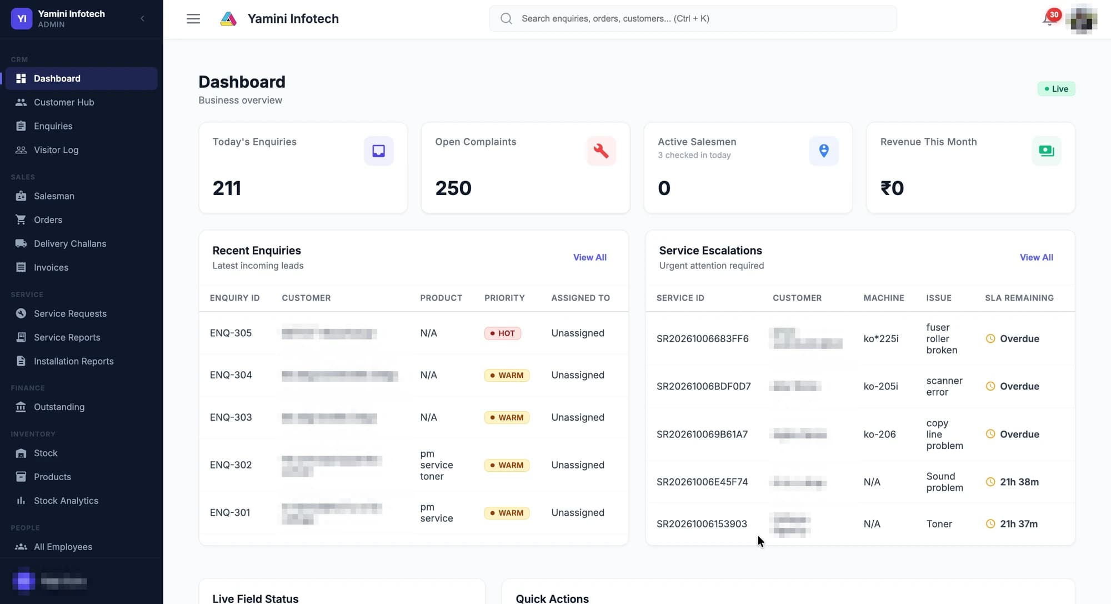
Task: Click the Enquiries clipboard icon
Action: [x=21, y=126]
